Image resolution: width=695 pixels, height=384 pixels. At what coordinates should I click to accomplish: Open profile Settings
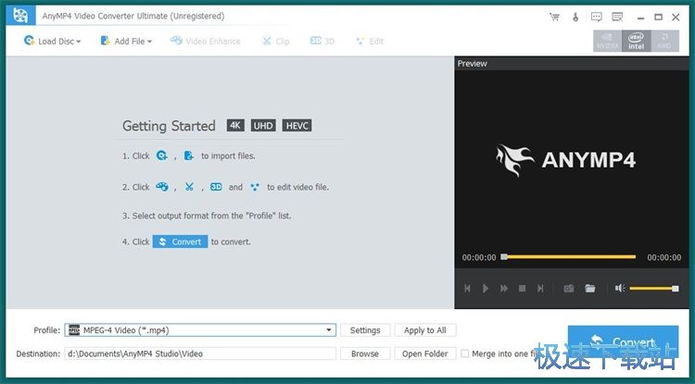point(365,330)
